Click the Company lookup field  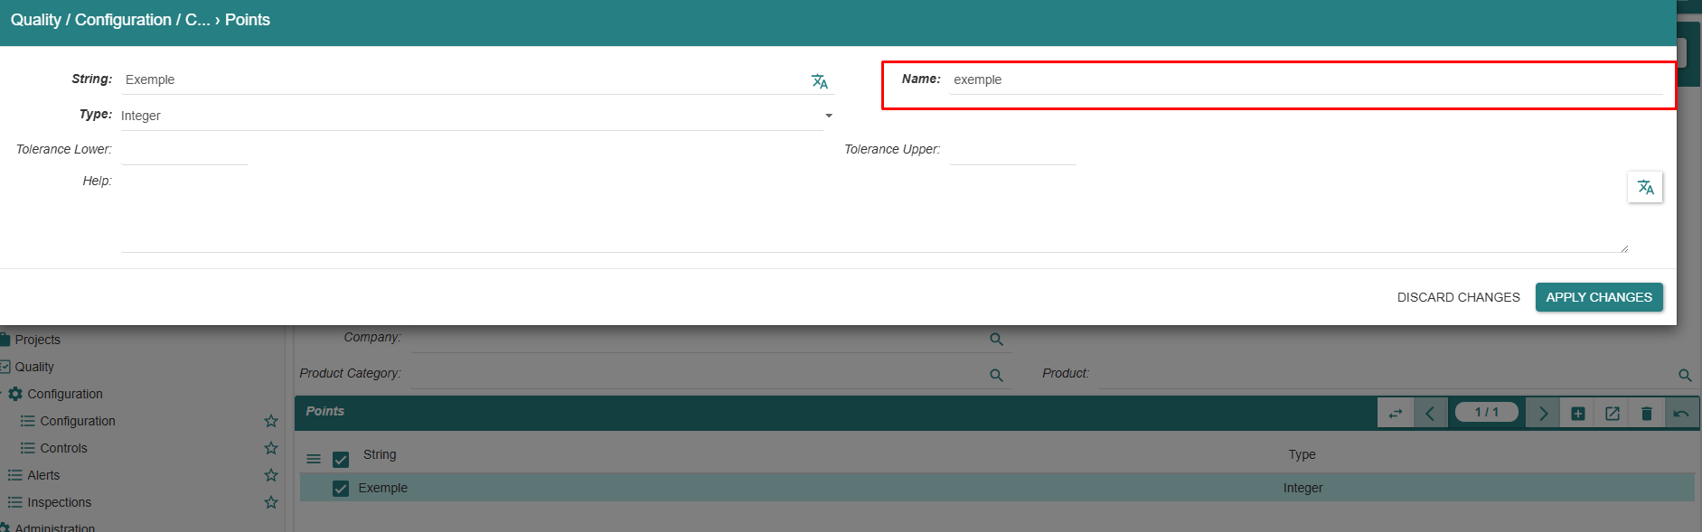pos(697,339)
